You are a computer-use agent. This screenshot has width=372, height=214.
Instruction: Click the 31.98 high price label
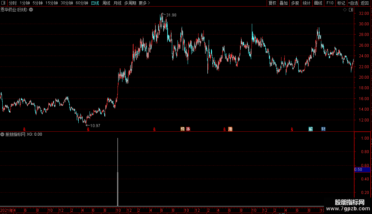[171, 15]
